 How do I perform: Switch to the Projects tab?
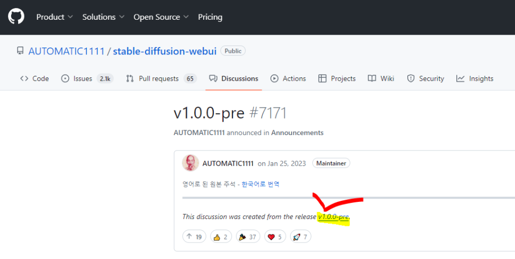tap(337, 79)
